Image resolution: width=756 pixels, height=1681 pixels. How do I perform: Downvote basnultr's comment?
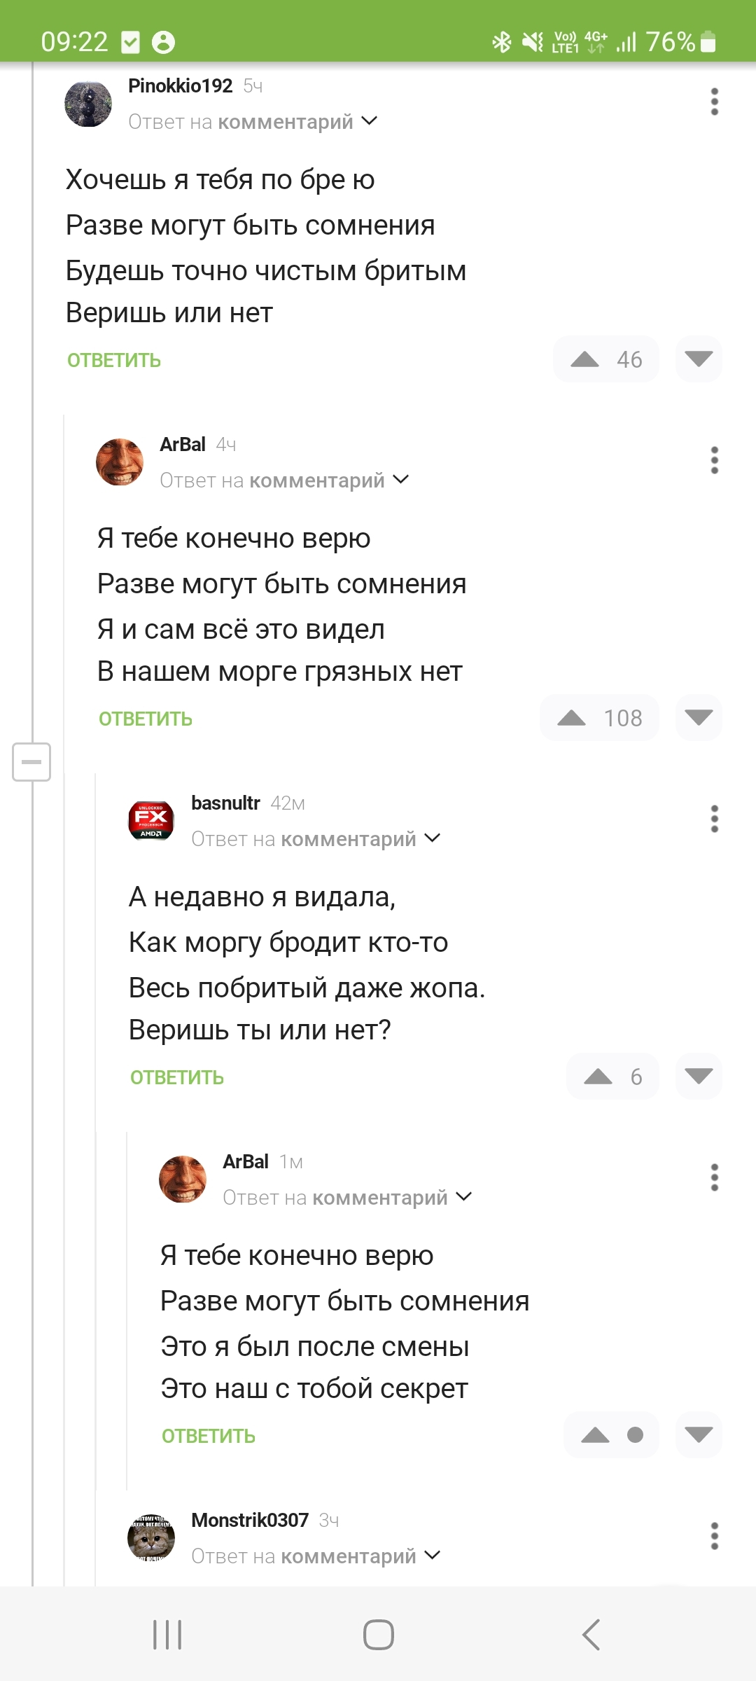699,1077
